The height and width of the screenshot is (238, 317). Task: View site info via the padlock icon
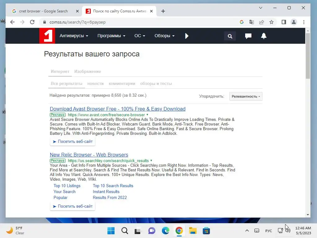[45, 22]
